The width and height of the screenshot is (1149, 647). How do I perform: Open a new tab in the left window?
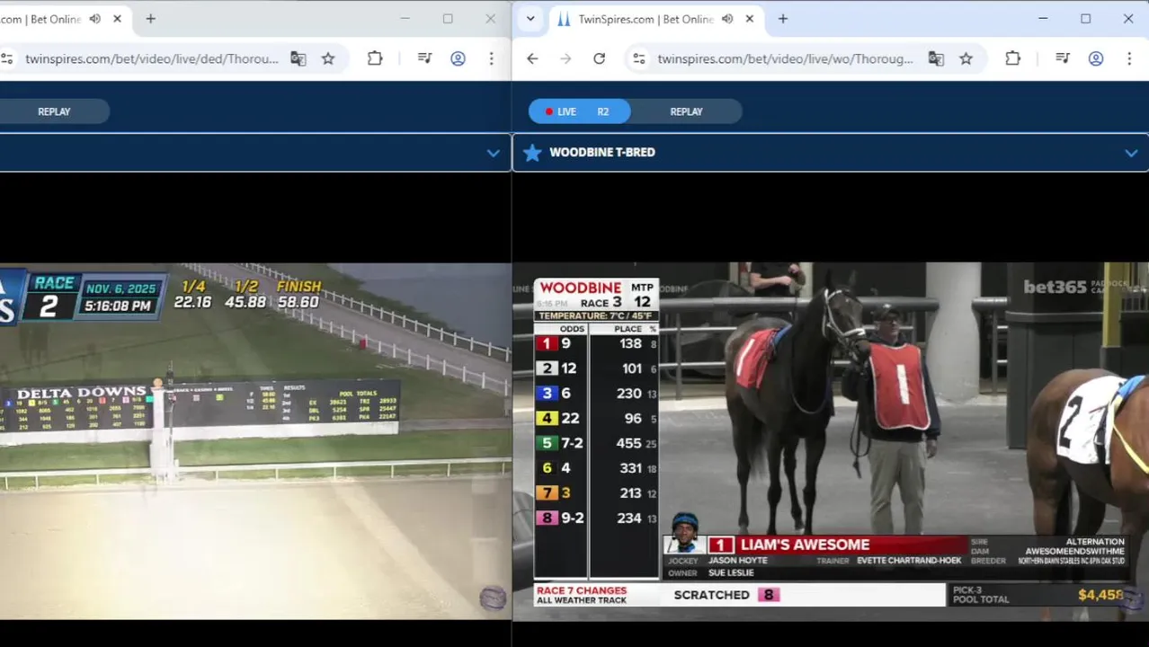[x=150, y=19]
